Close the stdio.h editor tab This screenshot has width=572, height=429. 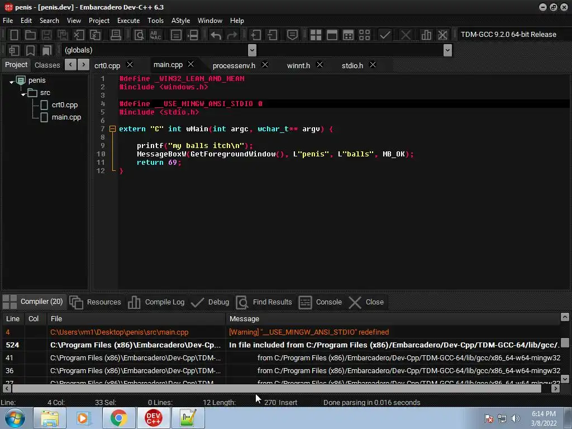pyautogui.click(x=373, y=65)
